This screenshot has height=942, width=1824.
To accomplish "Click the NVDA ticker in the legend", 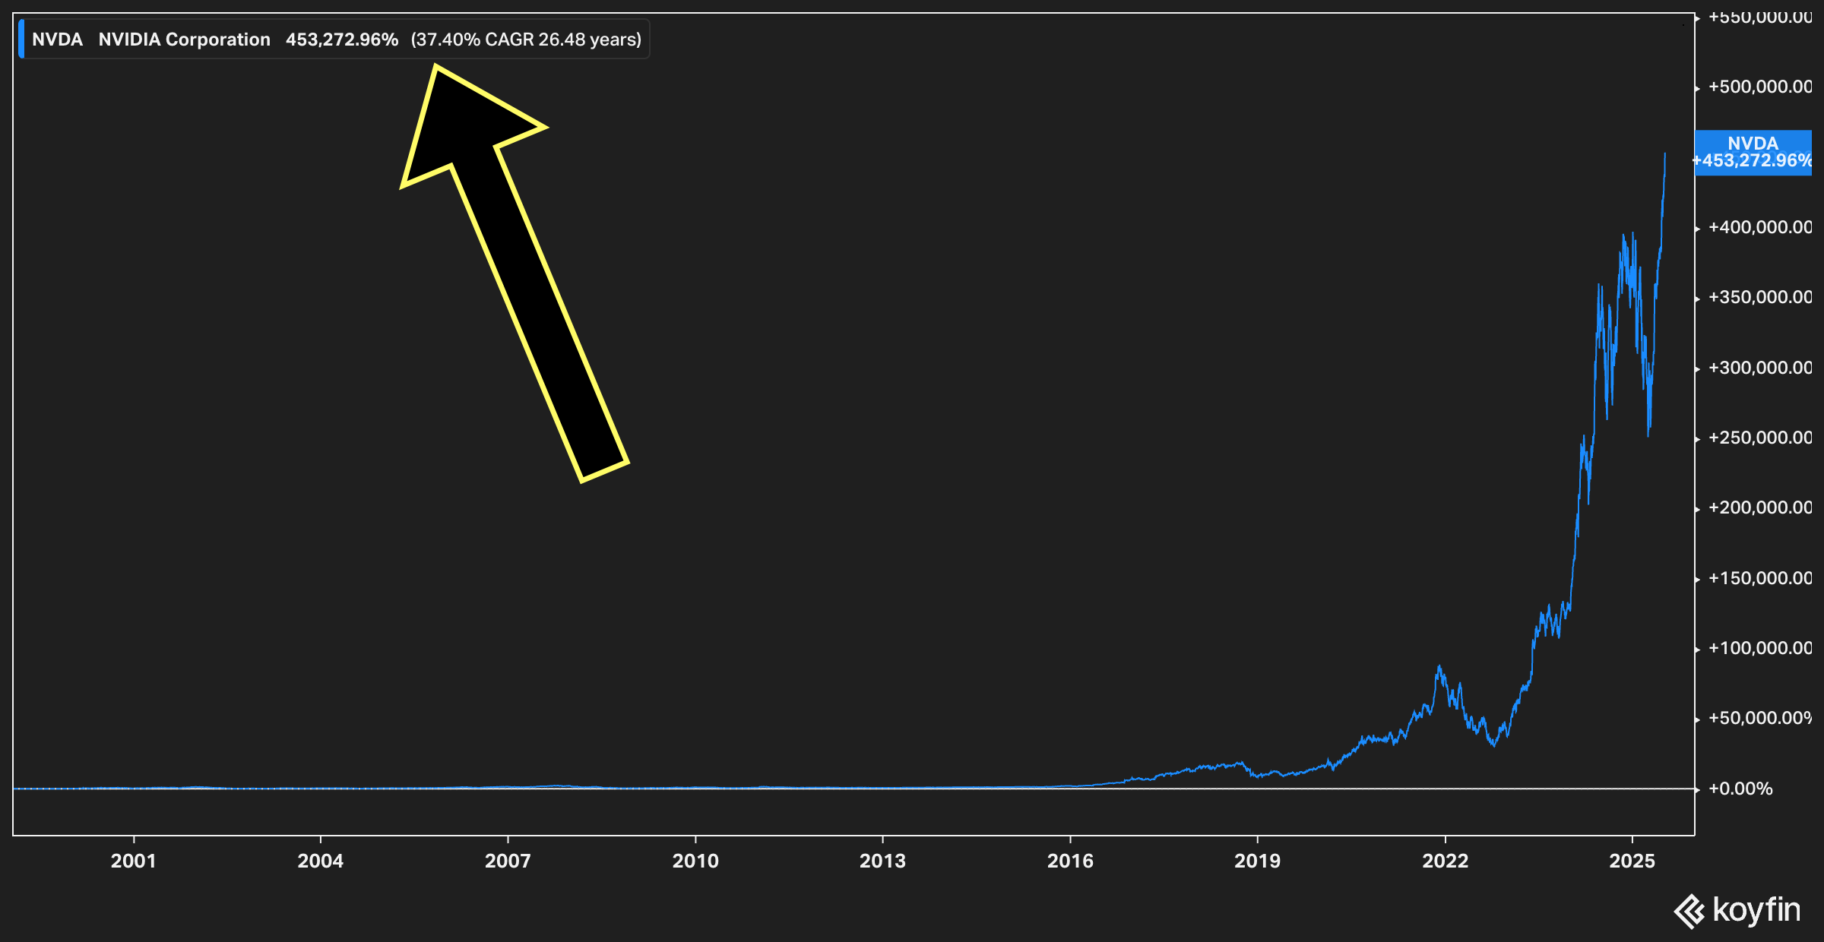I will click(57, 40).
